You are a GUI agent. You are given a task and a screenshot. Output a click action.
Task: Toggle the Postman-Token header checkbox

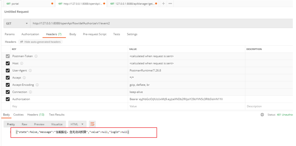(8, 56)
